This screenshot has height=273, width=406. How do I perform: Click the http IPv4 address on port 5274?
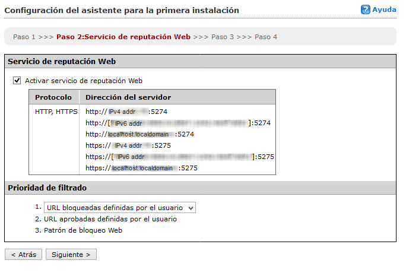point(126,111)
